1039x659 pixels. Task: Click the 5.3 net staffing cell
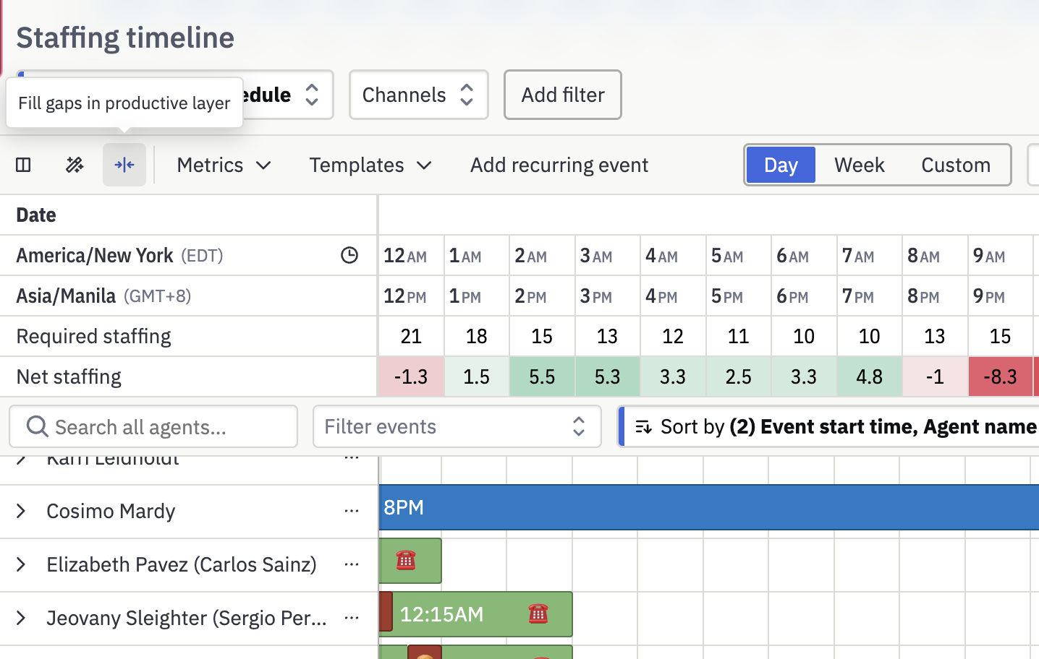(x=607, y=376)
